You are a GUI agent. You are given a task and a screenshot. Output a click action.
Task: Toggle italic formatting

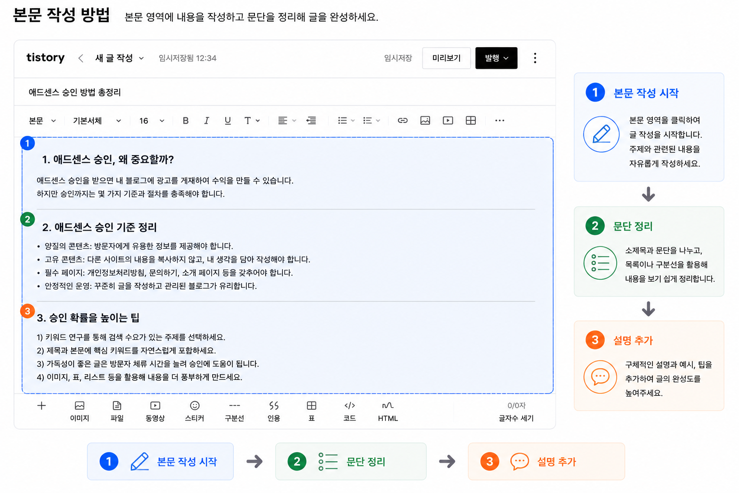(x=206, y=120)
